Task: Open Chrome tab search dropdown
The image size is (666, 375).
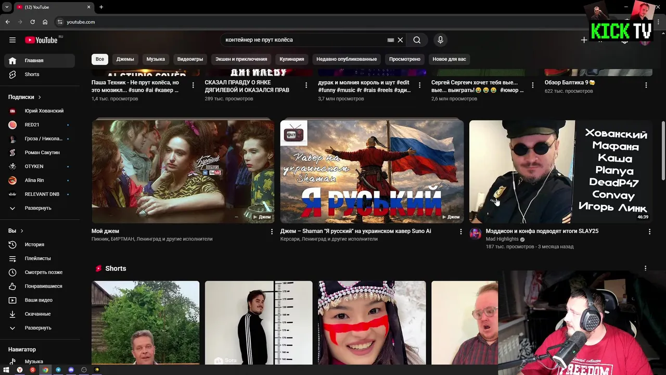Action: pyautogui.click(x=7, y=7)
